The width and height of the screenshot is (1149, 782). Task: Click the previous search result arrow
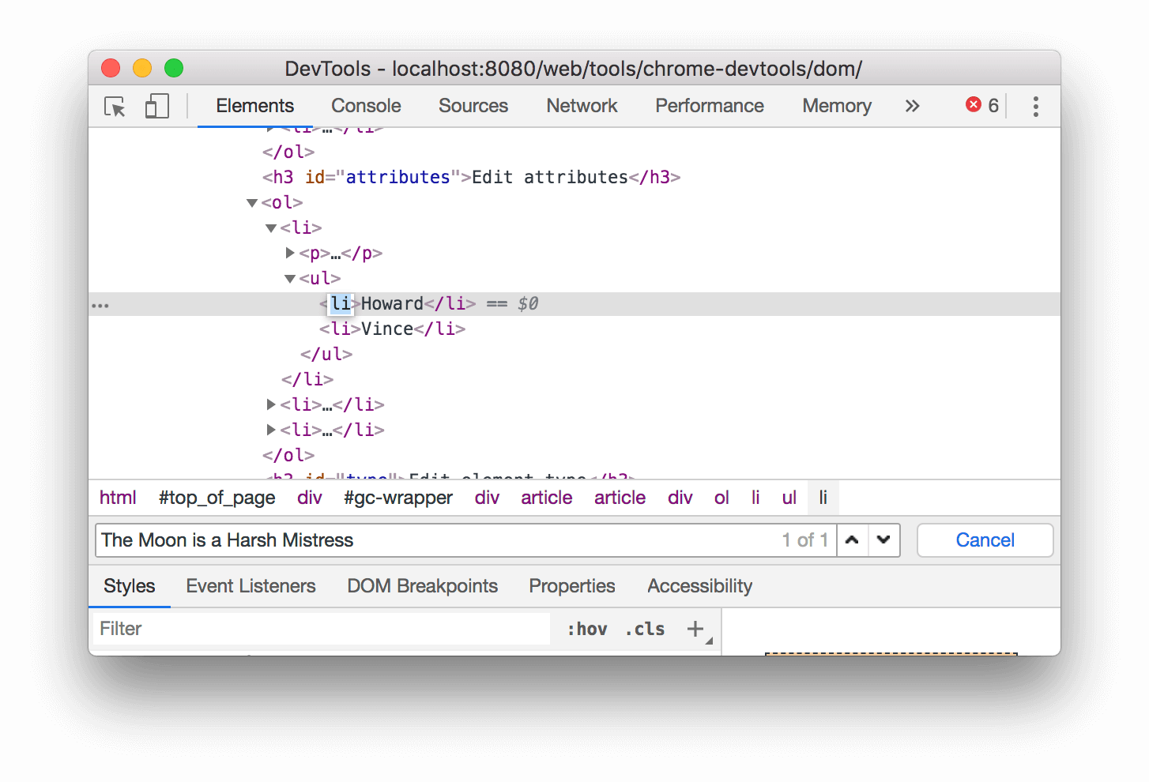[x=852, y=540]
